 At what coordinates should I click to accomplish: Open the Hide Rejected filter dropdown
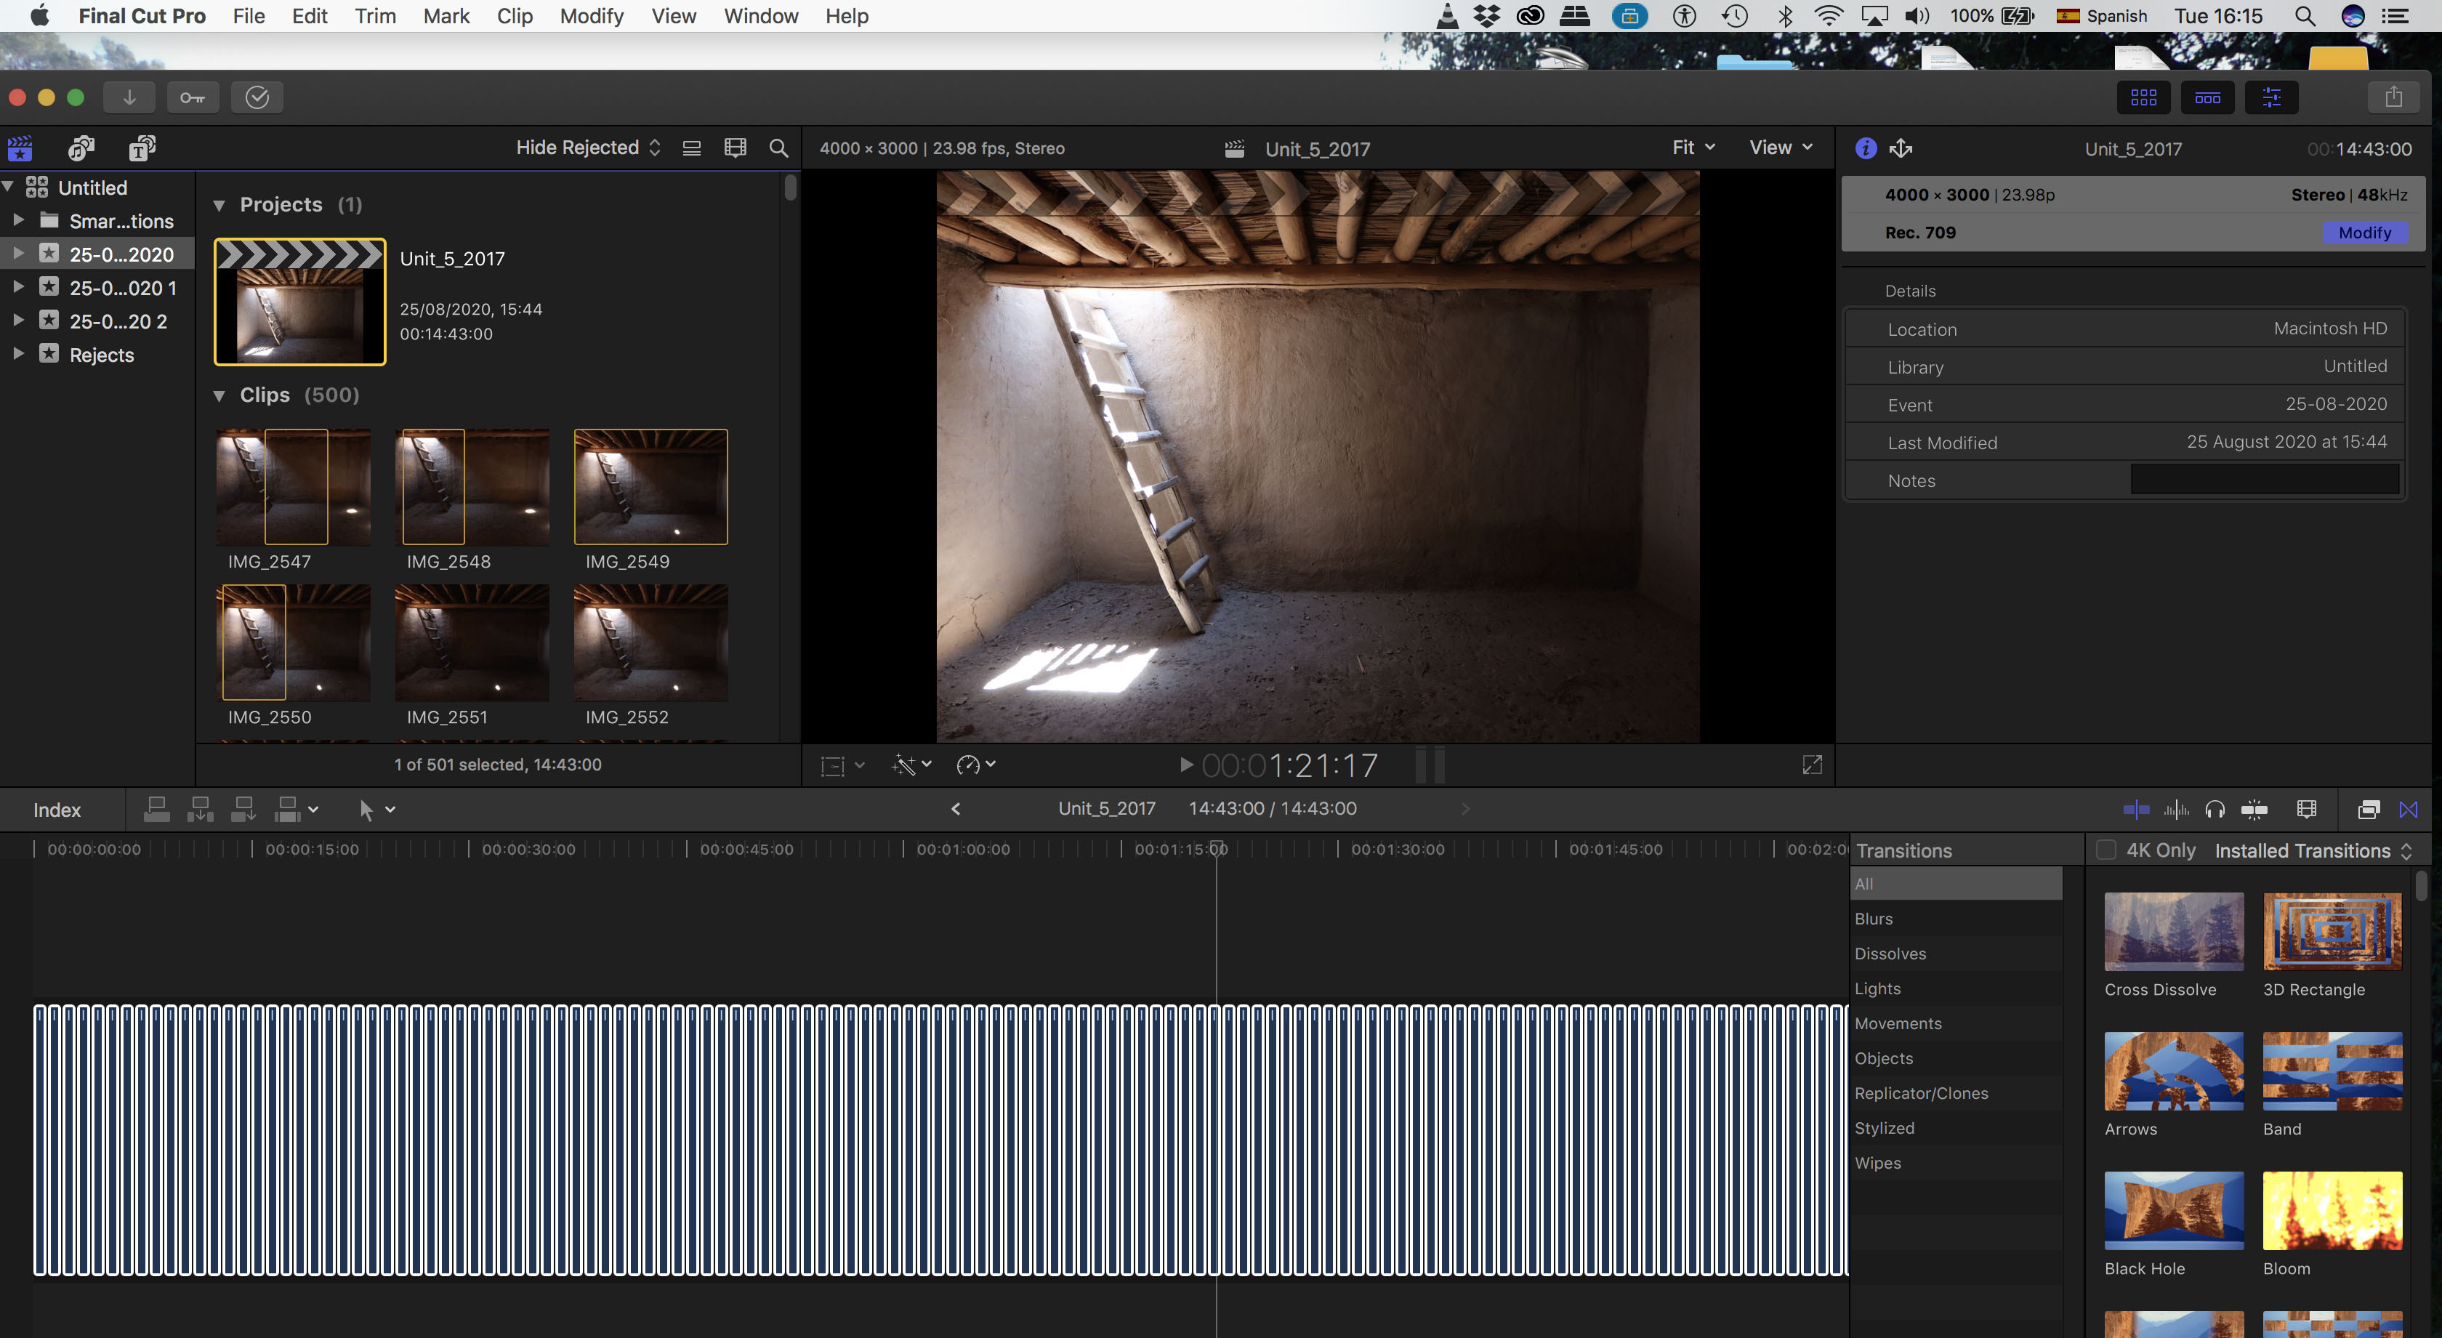tap(587, 148)
